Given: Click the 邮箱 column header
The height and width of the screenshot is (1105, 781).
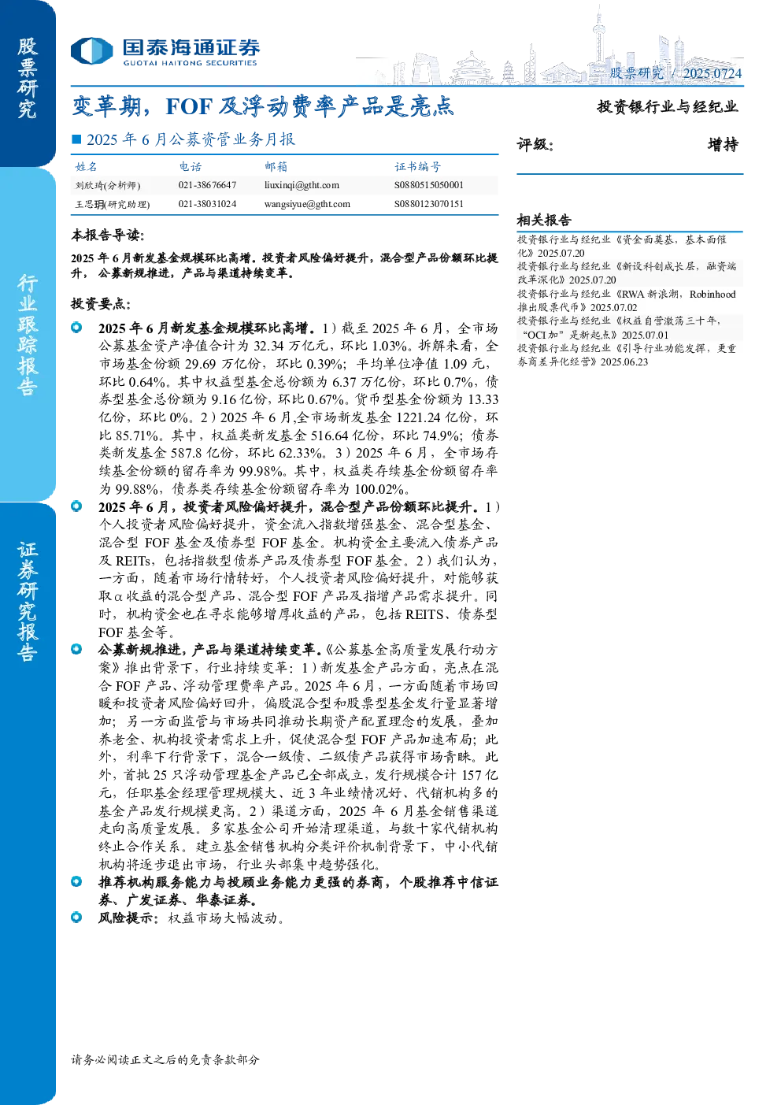Looking at the screenshot, I should point(276,167).
